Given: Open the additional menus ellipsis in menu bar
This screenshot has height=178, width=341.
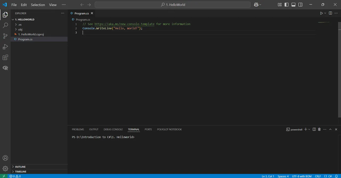Looking at the screenshot, I should [63, 5].
